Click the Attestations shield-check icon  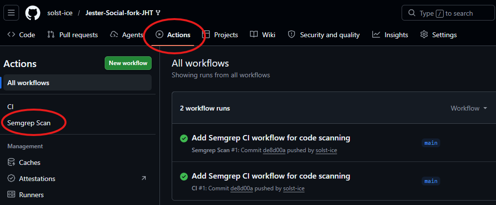pyautogui.click(x=11, y=179)
